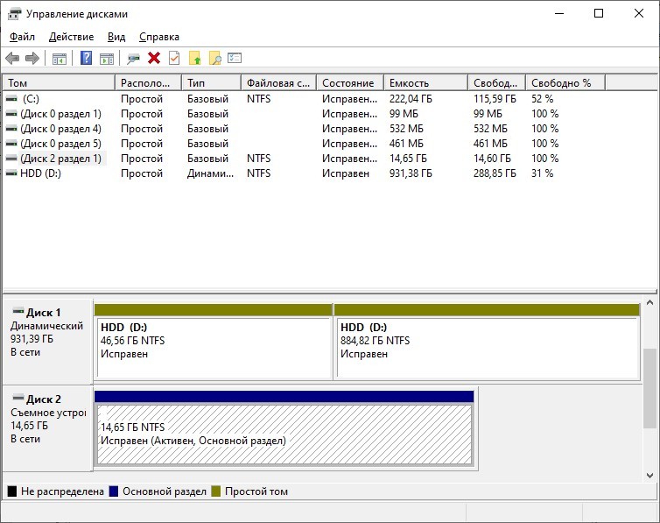Click the 931,38 ГБ capacity cell
This screenshot has height=523, width=660.
click(x=411, y=173)
